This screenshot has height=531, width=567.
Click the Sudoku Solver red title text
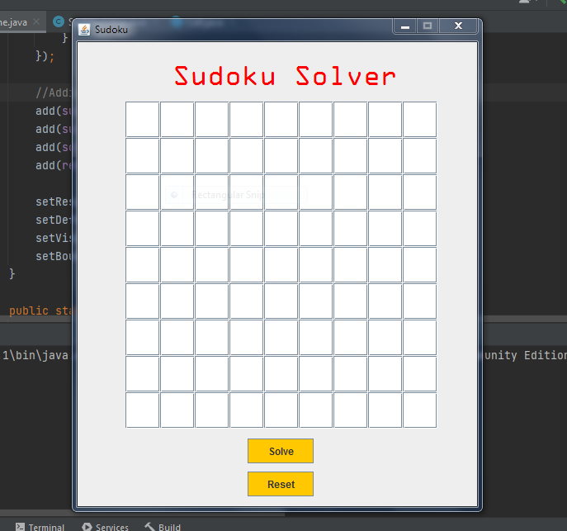(x=285, y=76)
